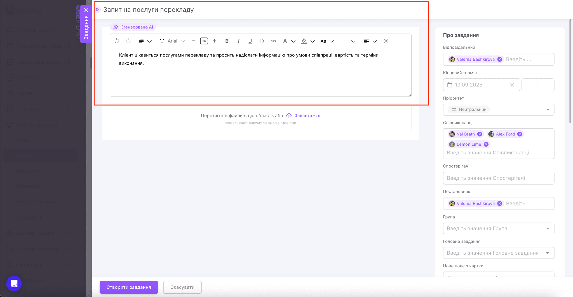Open the Пріоритет dropdown showing Нейтральний
The height and width of the screenshot is (297, 573).
[x=499, y=110]
